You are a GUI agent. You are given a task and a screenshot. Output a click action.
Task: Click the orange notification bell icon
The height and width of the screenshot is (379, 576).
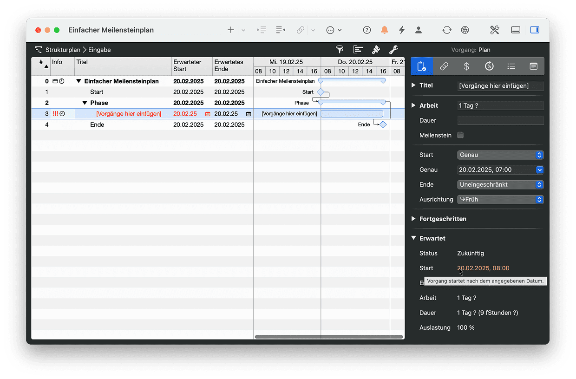tap(384, 30)
